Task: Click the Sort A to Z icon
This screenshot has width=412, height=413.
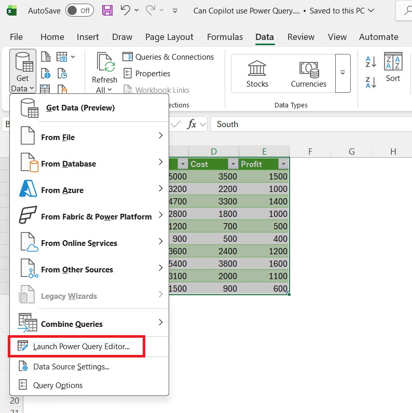Action: point(371,62)
